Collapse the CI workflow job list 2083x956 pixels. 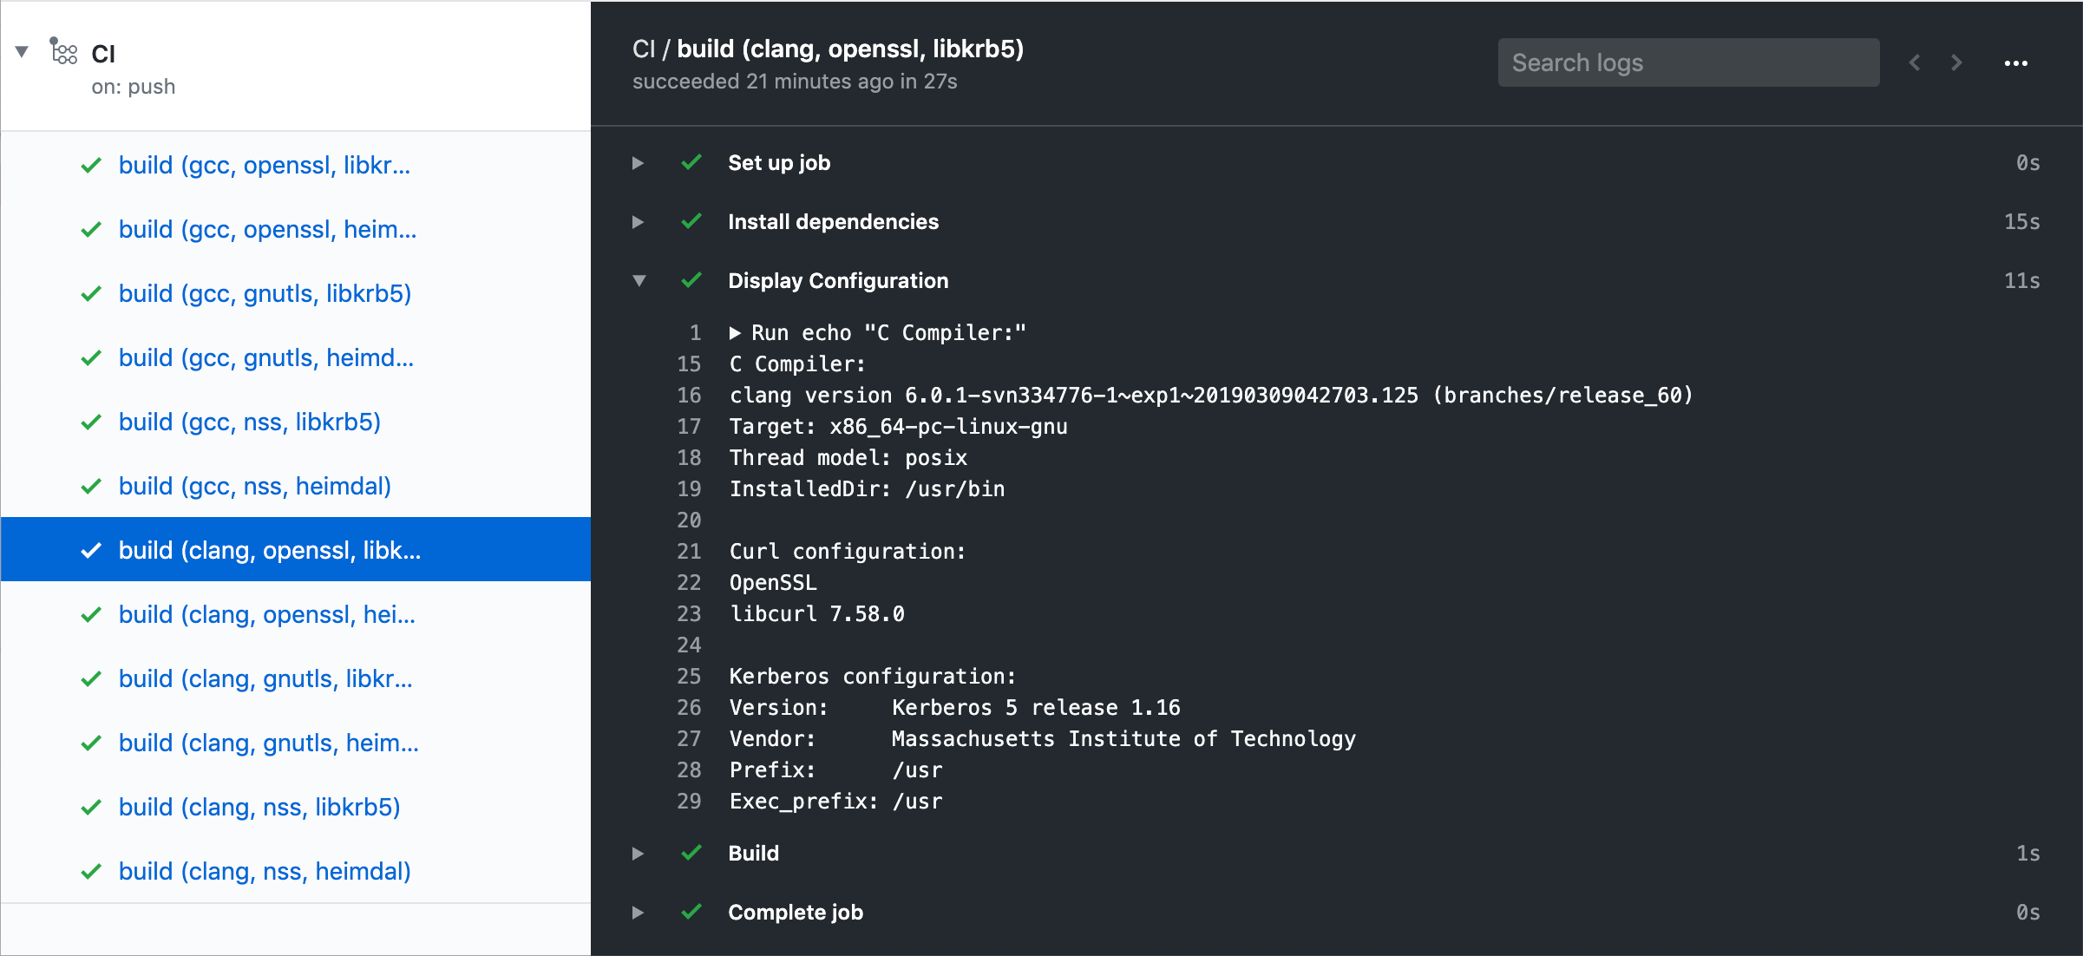[23, 52]
